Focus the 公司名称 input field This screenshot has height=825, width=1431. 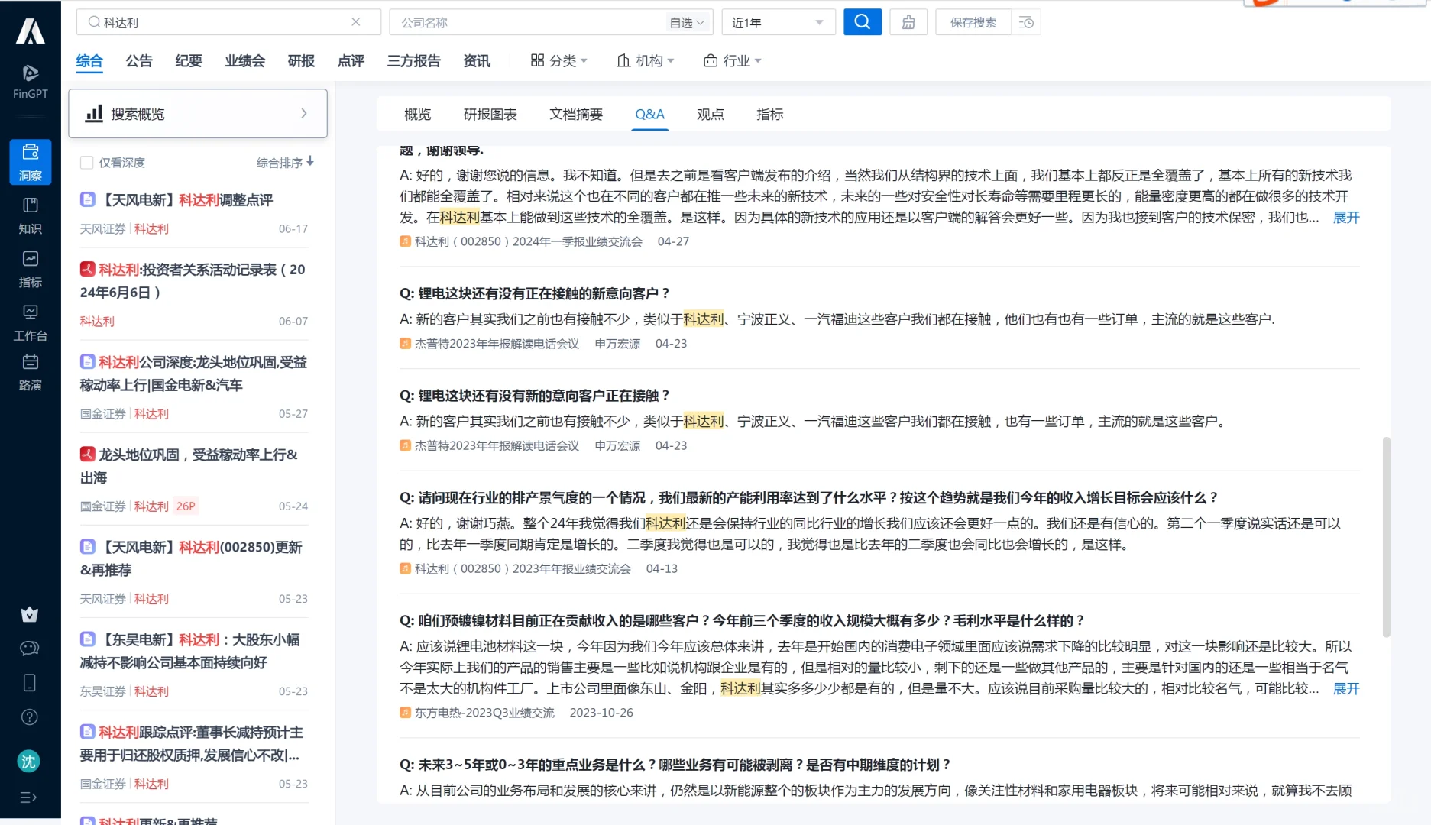pyautogui.click(x=529, y=22)
